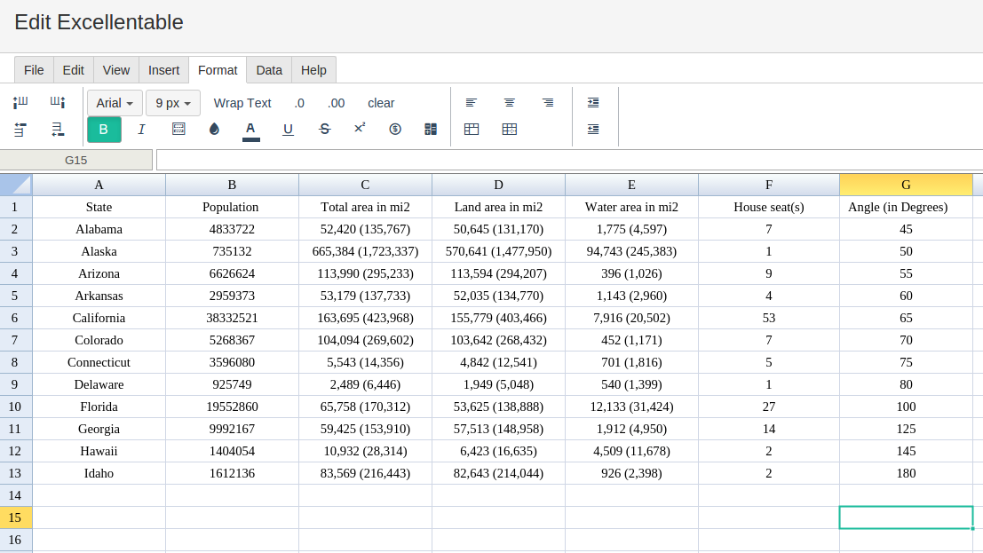
Task: Click the Population header cell
Action: 232,207
